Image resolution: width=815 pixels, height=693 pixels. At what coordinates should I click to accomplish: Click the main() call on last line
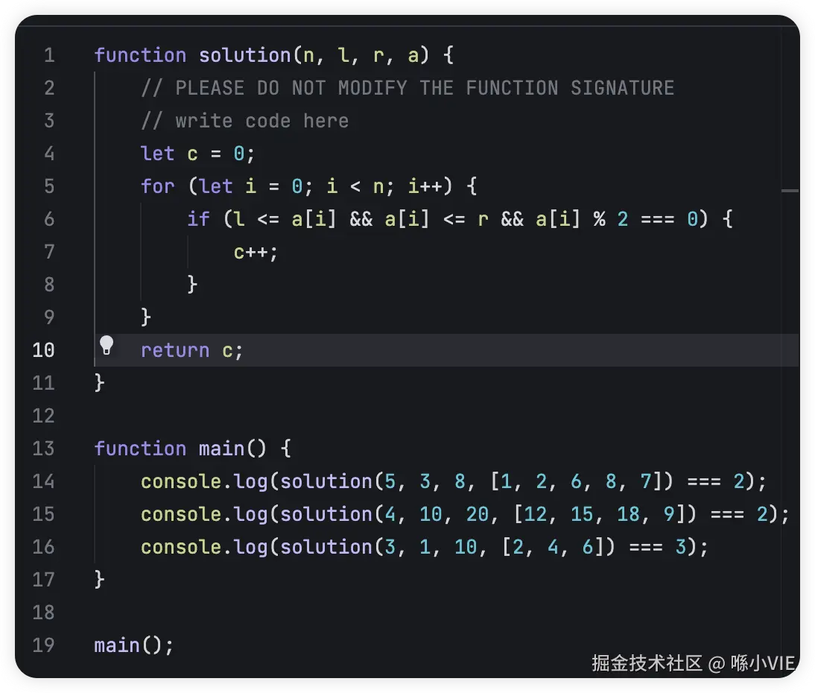tap(133, 645)
